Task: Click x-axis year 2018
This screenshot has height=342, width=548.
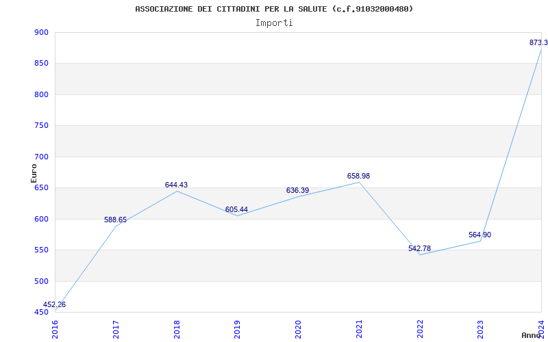Action: pos(177,329)
